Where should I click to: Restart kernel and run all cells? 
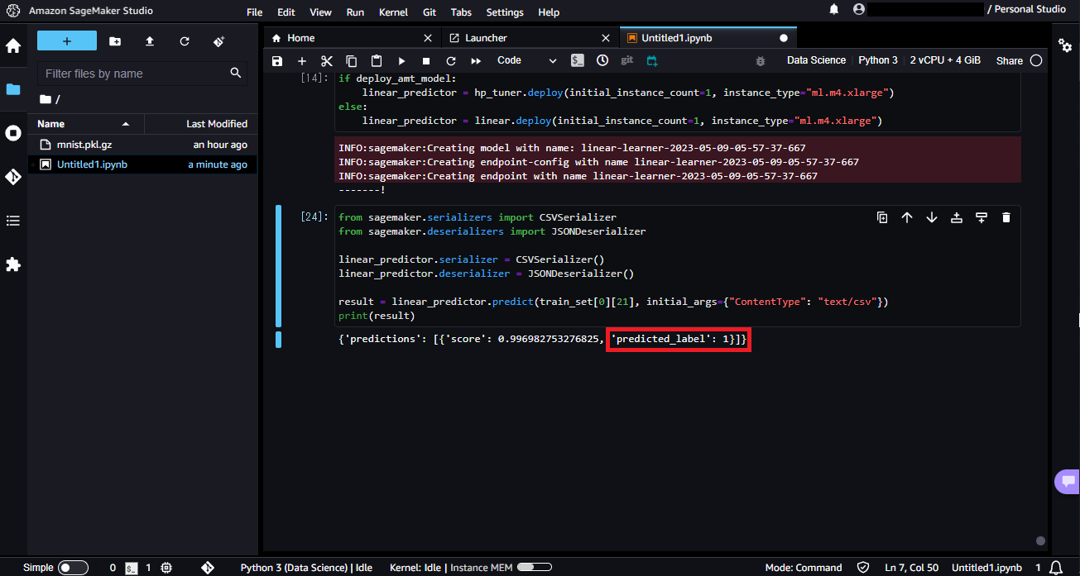point(476,61)
